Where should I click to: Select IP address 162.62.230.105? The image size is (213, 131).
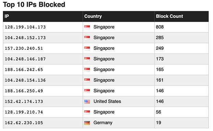24,123
